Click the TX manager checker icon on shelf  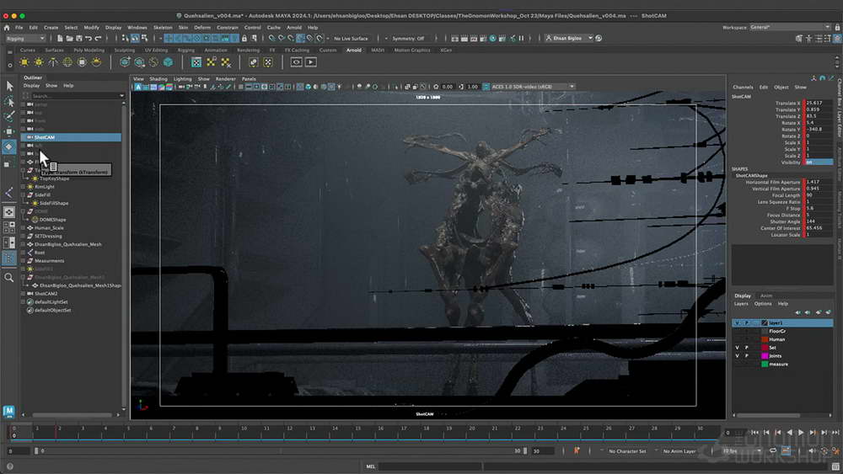tap(196, 62)
